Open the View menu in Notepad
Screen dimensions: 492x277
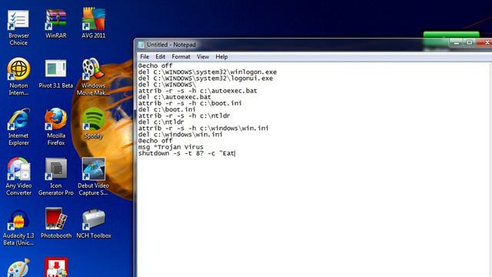(x=203, y=57)
